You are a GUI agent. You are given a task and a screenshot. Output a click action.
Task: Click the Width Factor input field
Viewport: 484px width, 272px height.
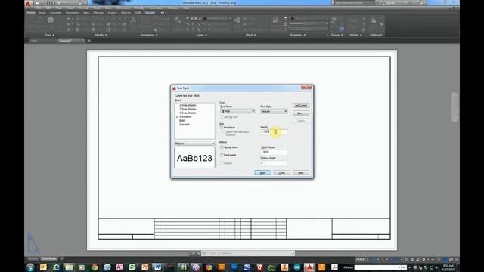tap(274, 152)
